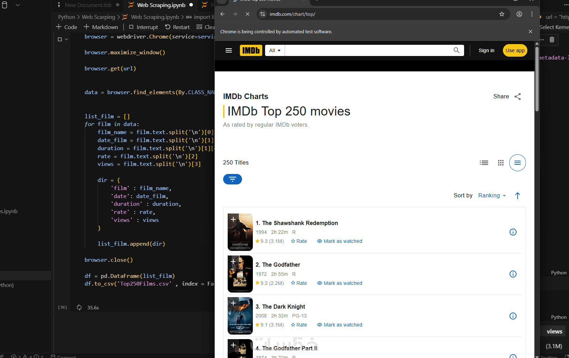The image size is (569, 358).
Task: Click the Share label on the chart
Action: coord(501,97)
